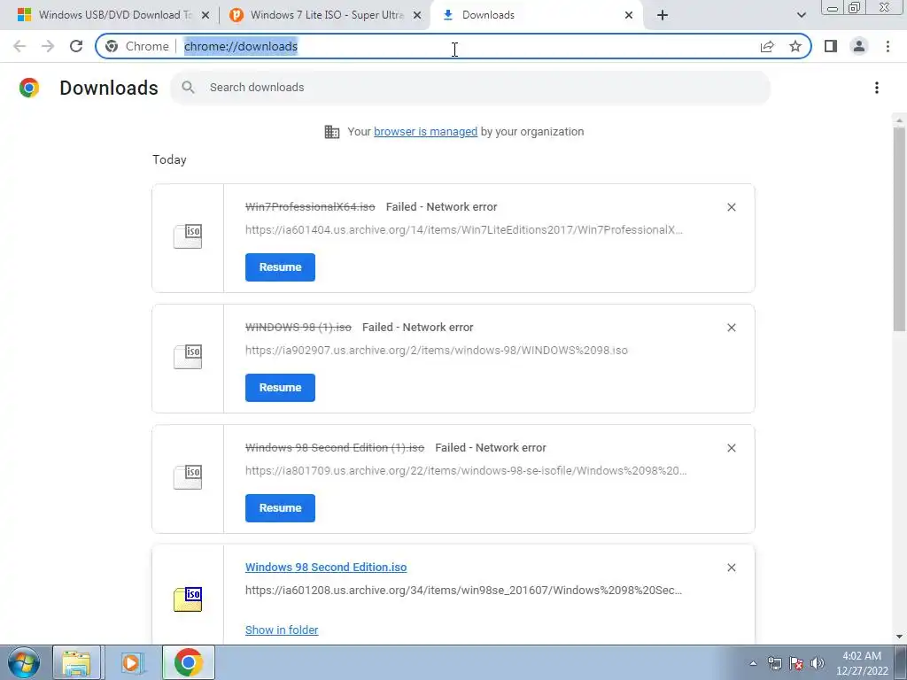Click Show in folder link
The height and width of the screenshot is (680, 907).
[282, 630]
